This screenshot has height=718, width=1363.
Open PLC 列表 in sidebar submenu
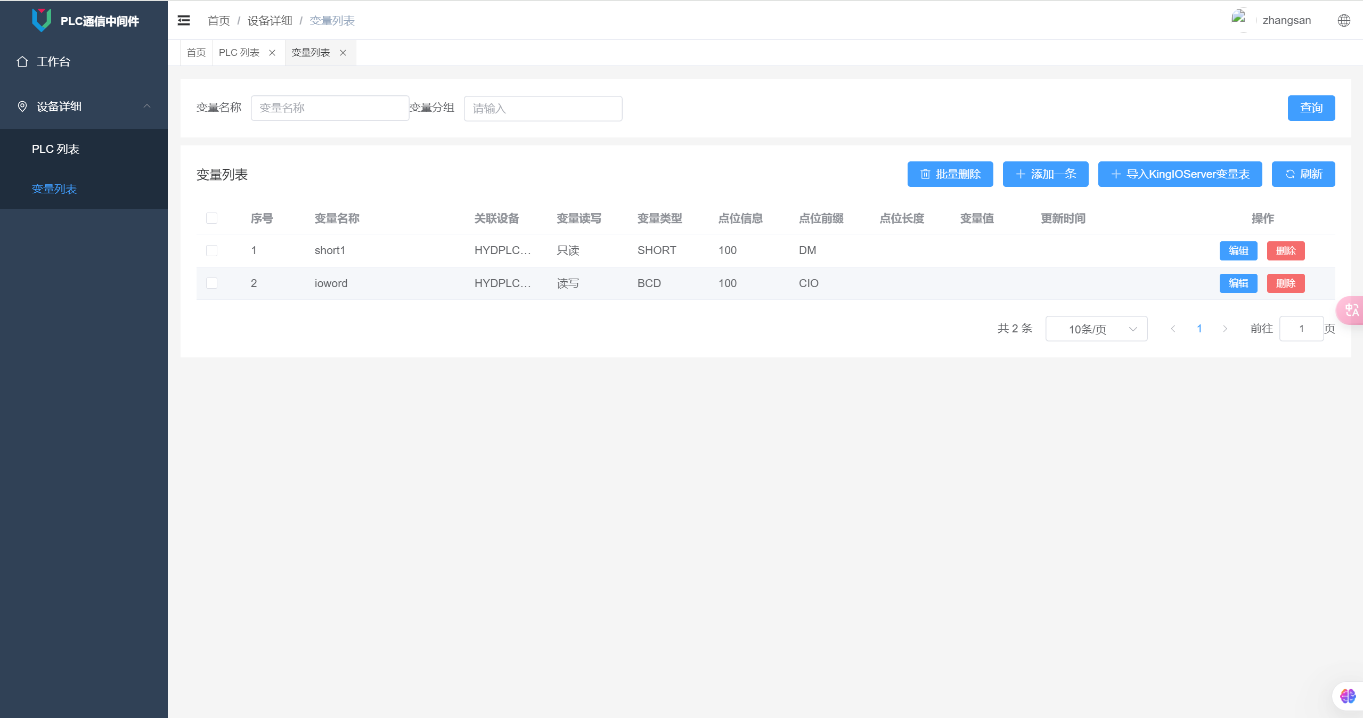click(55, 149)
